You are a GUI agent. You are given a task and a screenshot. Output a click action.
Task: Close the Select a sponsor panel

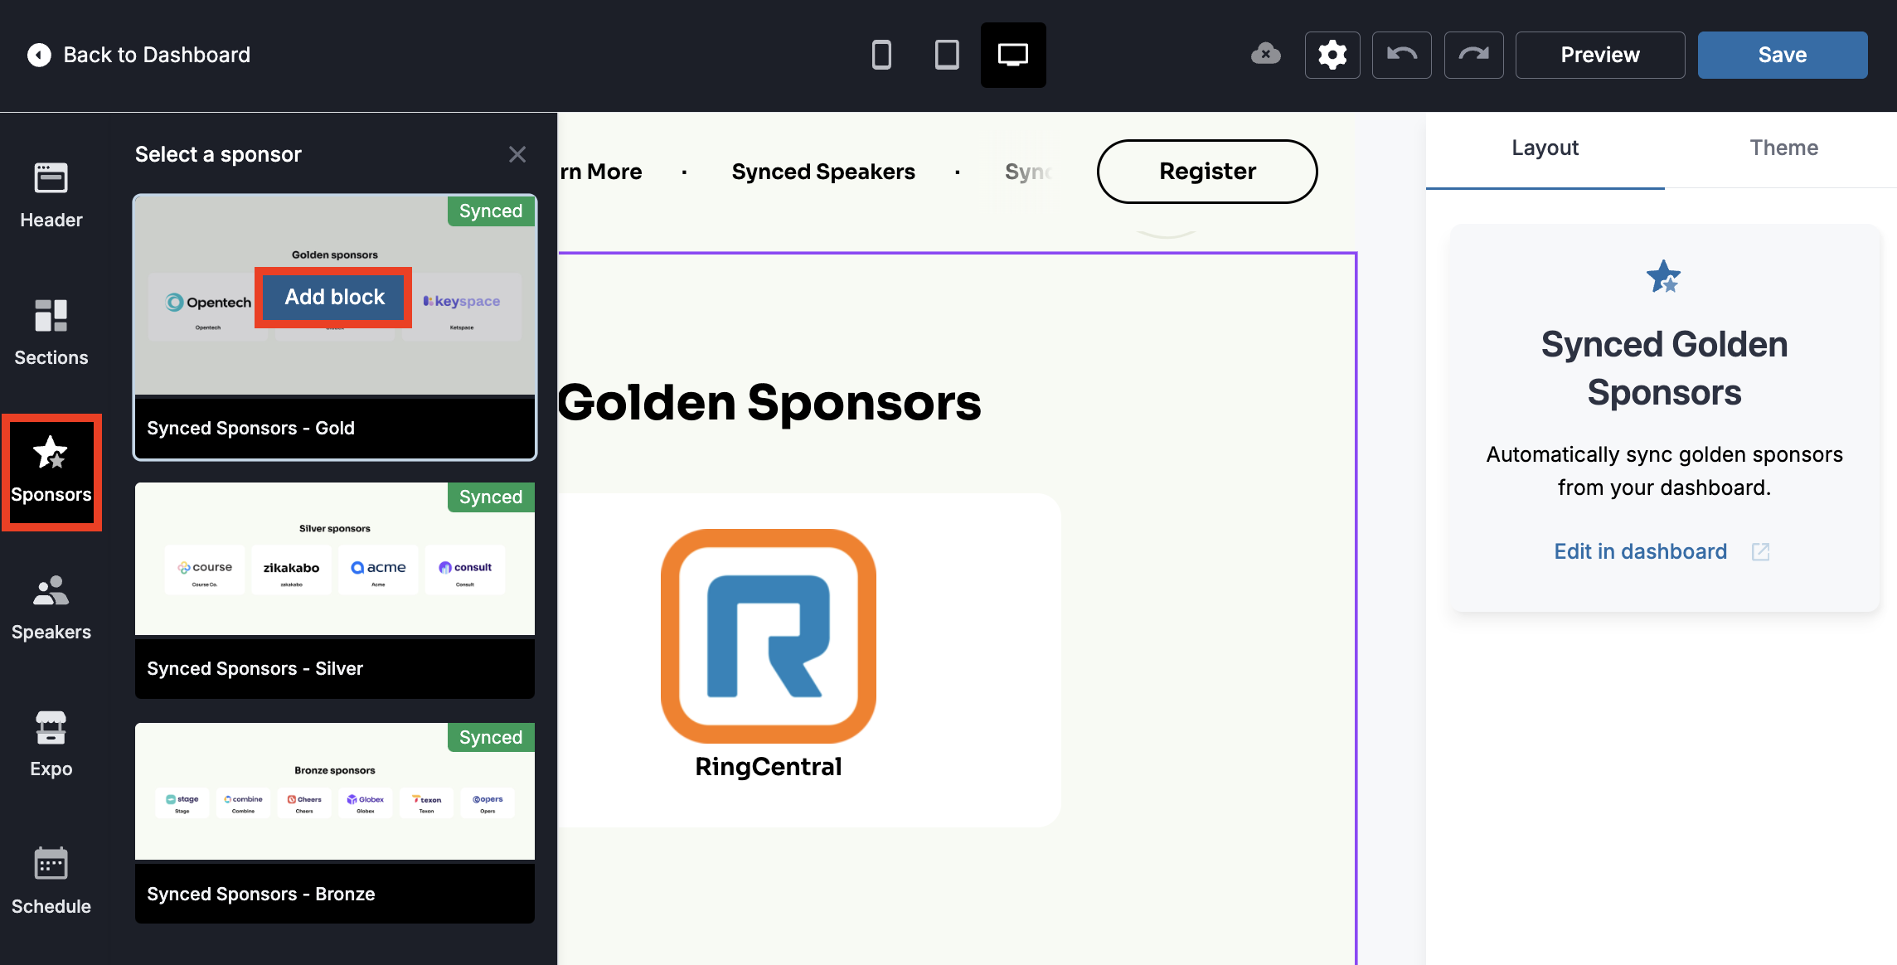[x=517, y=154]
